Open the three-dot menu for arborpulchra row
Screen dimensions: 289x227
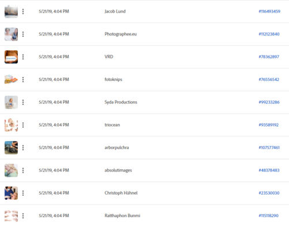[23, 148]
